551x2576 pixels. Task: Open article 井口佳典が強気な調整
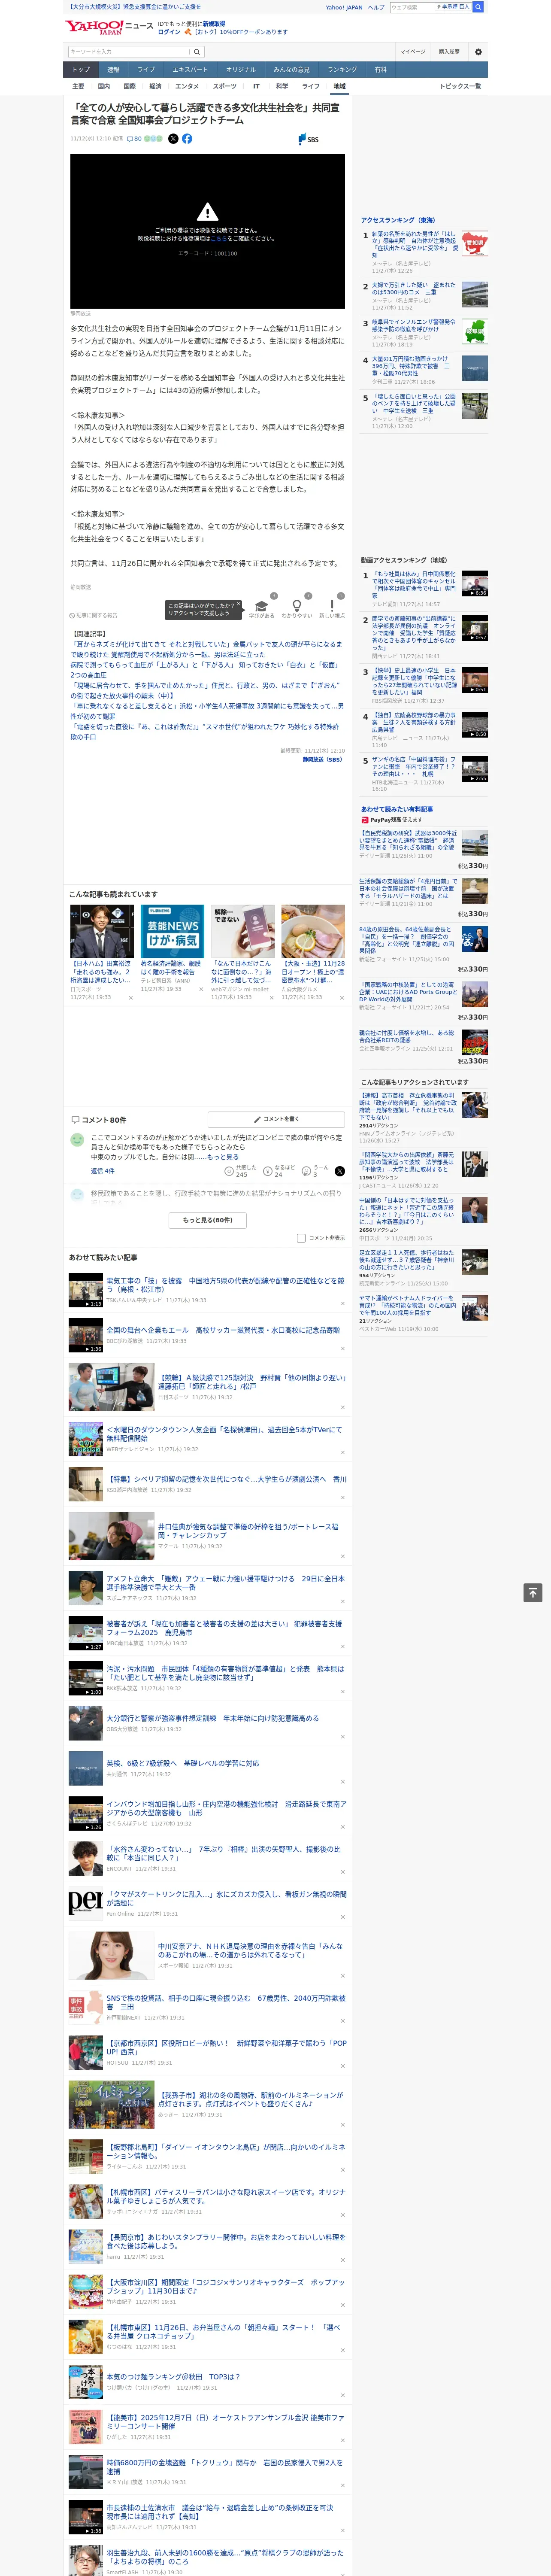pos(248,1530)
